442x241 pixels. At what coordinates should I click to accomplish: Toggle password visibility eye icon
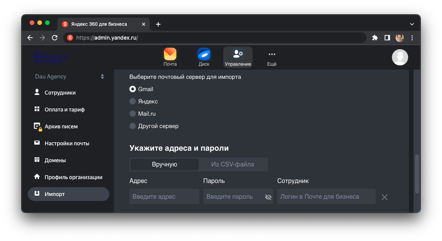click(x=268, y=197)
